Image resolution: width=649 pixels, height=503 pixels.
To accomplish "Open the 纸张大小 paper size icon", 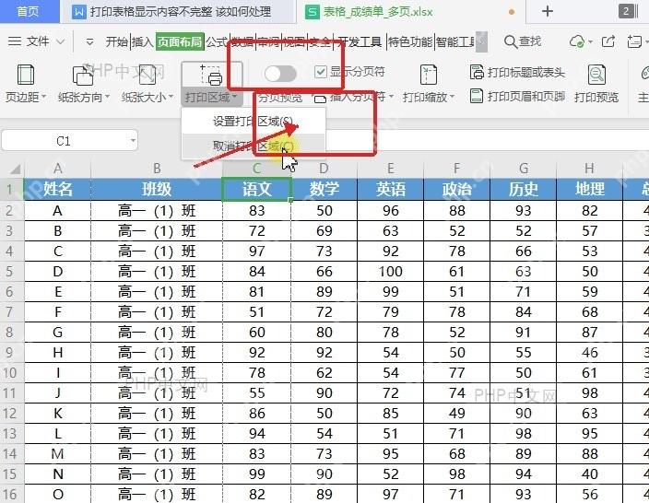I will tap(147, 75).
